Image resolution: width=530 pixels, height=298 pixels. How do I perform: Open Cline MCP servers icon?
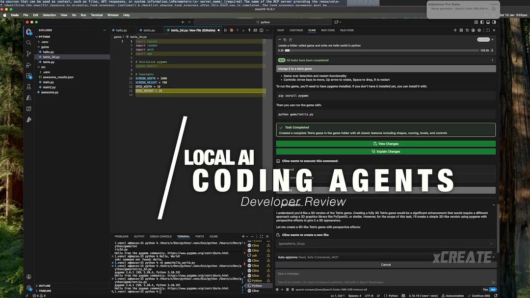click(x=461, y=30)
